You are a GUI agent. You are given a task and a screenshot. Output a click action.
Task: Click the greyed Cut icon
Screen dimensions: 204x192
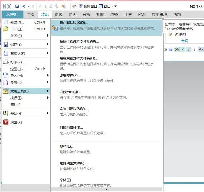click(40, 6)
